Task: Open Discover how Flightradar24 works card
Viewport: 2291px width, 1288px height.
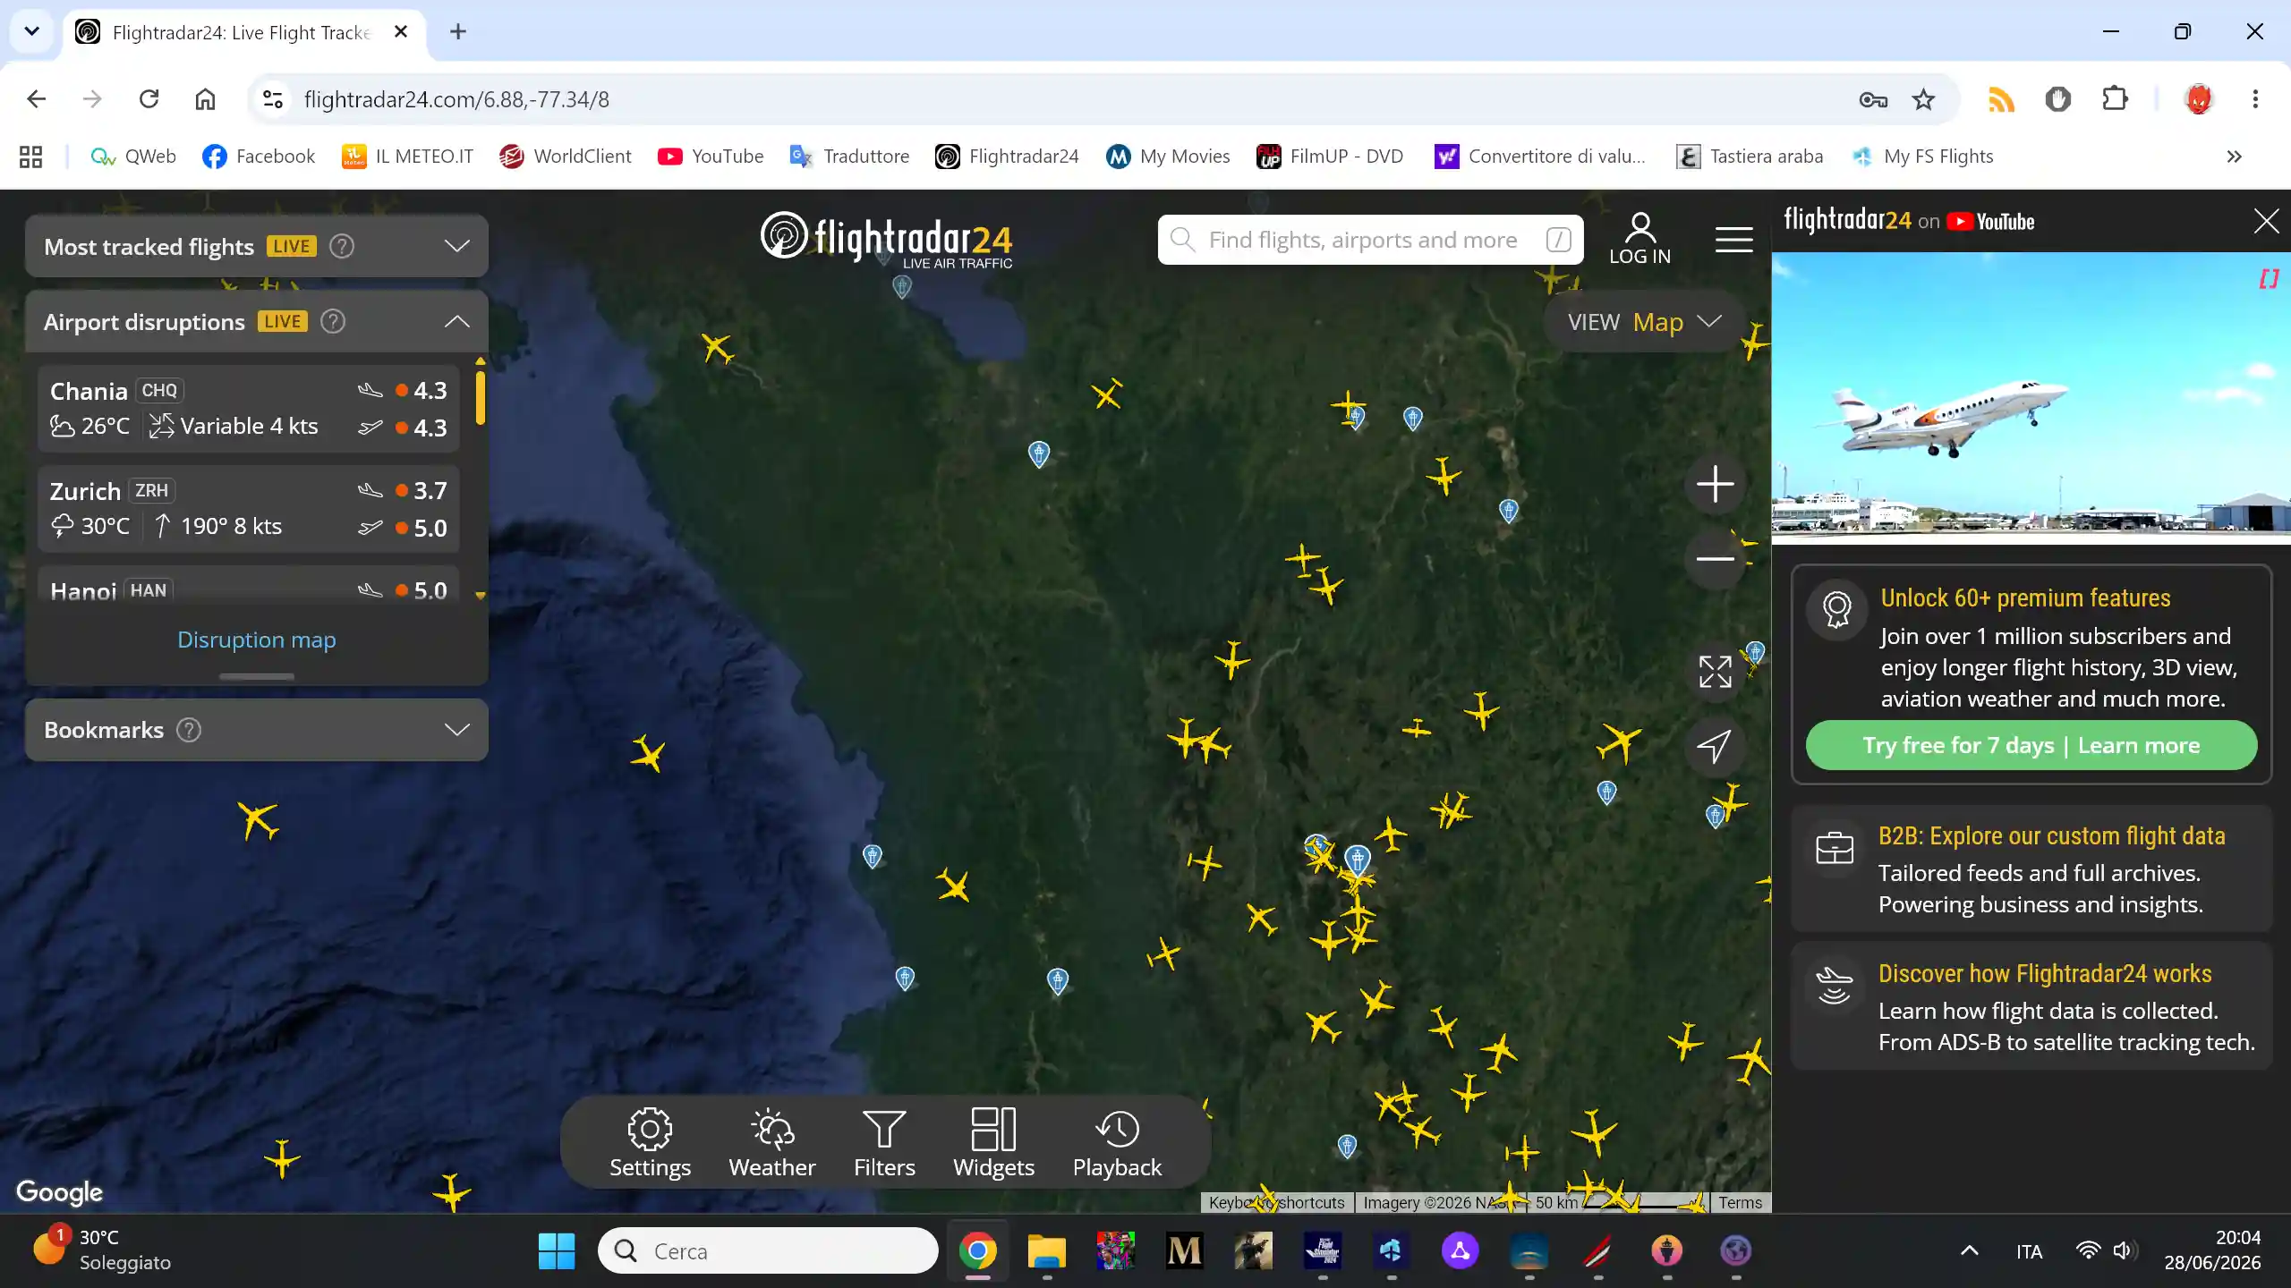Action: pyautogui.click(x=2031, y=1006)
